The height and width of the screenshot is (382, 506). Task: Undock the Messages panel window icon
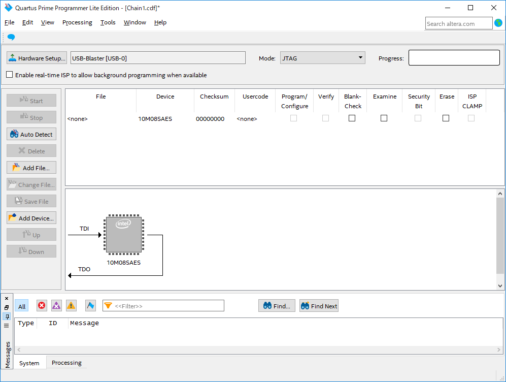[7, 307]
